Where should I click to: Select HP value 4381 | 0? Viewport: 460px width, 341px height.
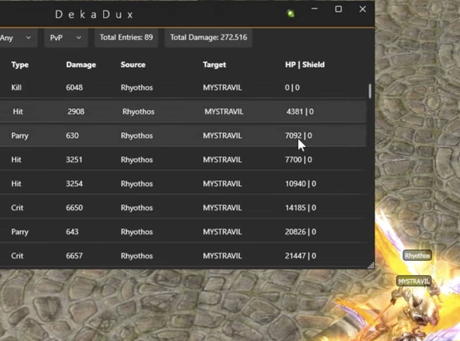[x=300, y=112]
